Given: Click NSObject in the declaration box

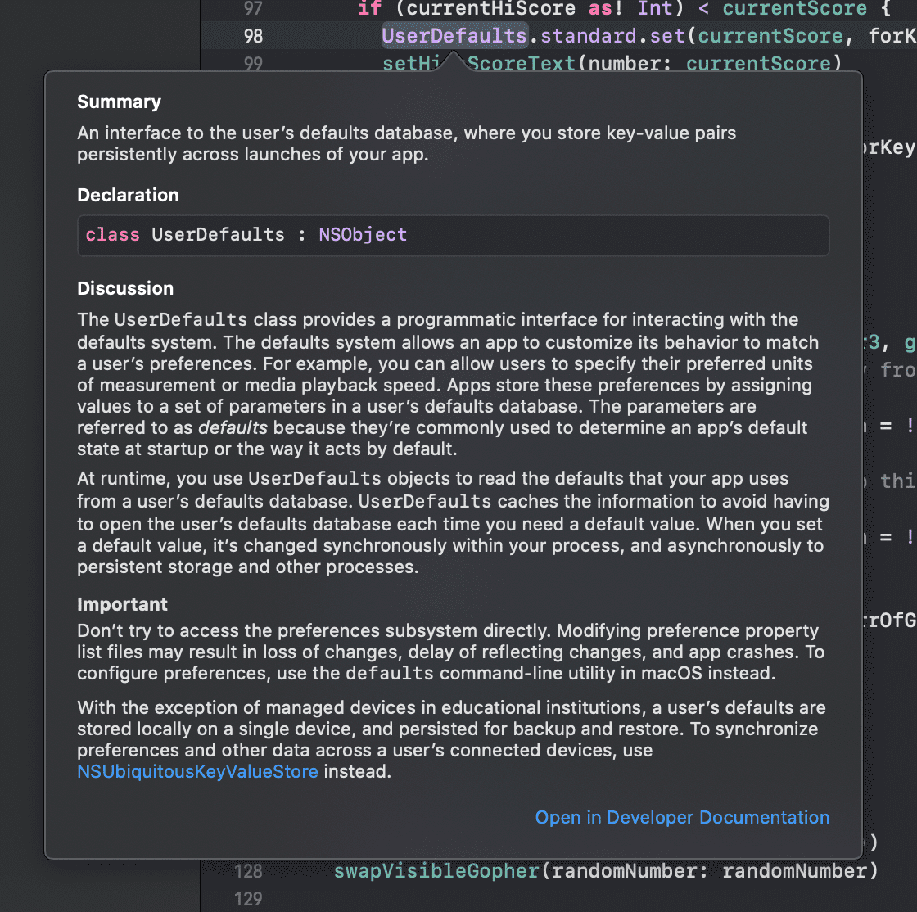Looking at the screenshot, I should click(x=363, y=235).
